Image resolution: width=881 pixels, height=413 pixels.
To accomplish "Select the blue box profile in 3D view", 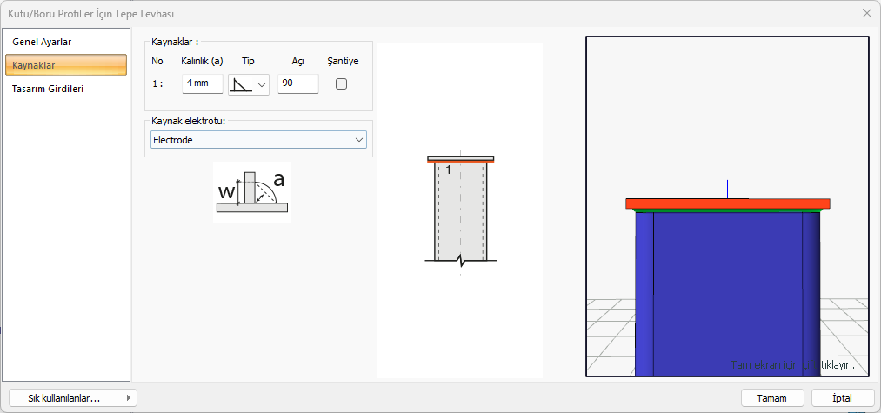I will [x=727, y=287].
